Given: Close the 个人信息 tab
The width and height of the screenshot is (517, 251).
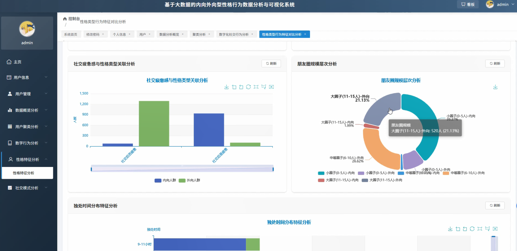Looking at the screenshot, I should click(129, 34).
